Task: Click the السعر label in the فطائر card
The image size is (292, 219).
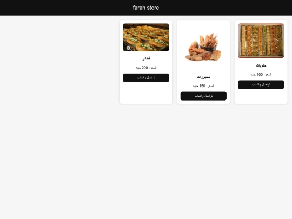Action: click(x=152, y=68)
